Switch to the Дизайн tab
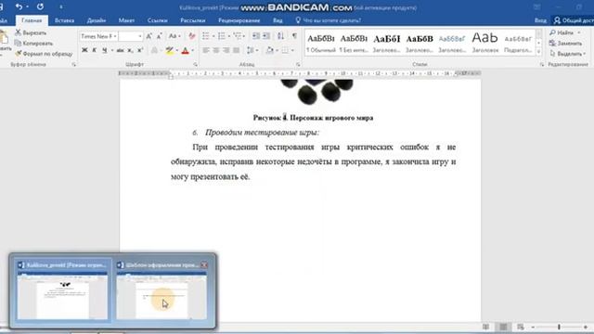The width and height of the screenshot is (594, 334). (x=97, y=20)
